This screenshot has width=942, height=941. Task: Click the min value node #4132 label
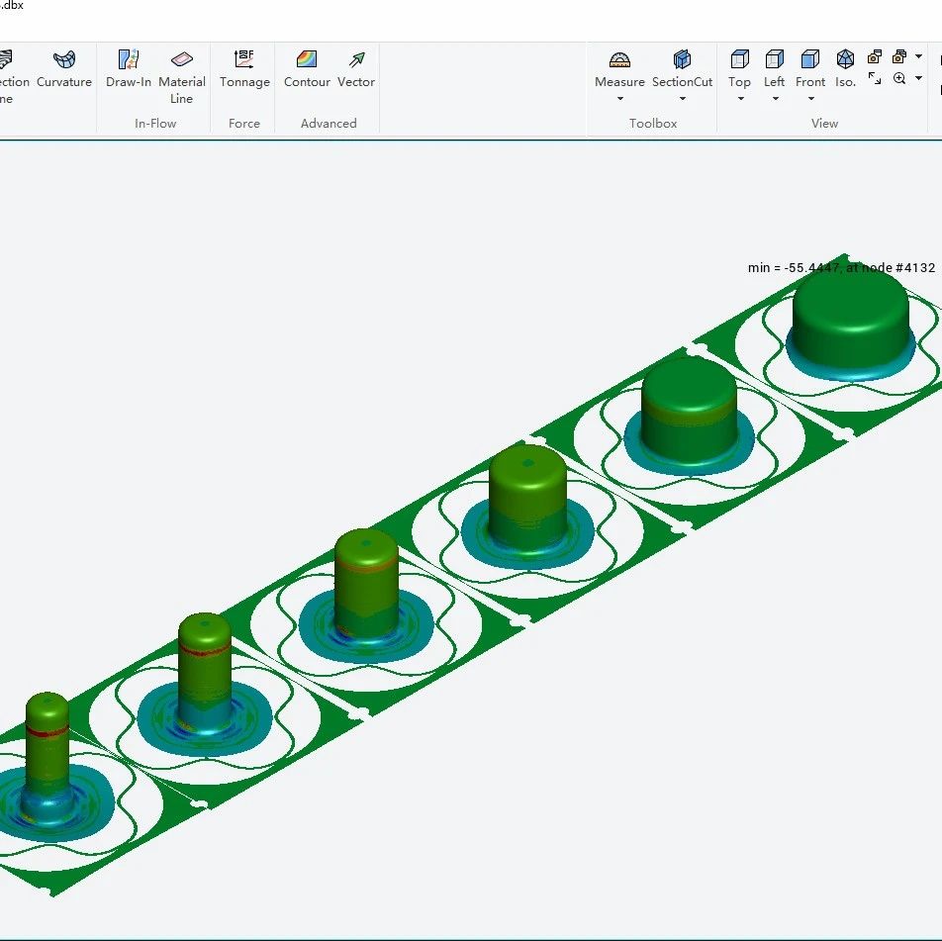841,268
